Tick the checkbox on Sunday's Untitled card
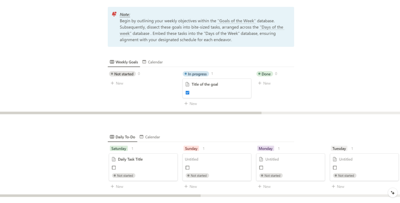 (187, 168)
